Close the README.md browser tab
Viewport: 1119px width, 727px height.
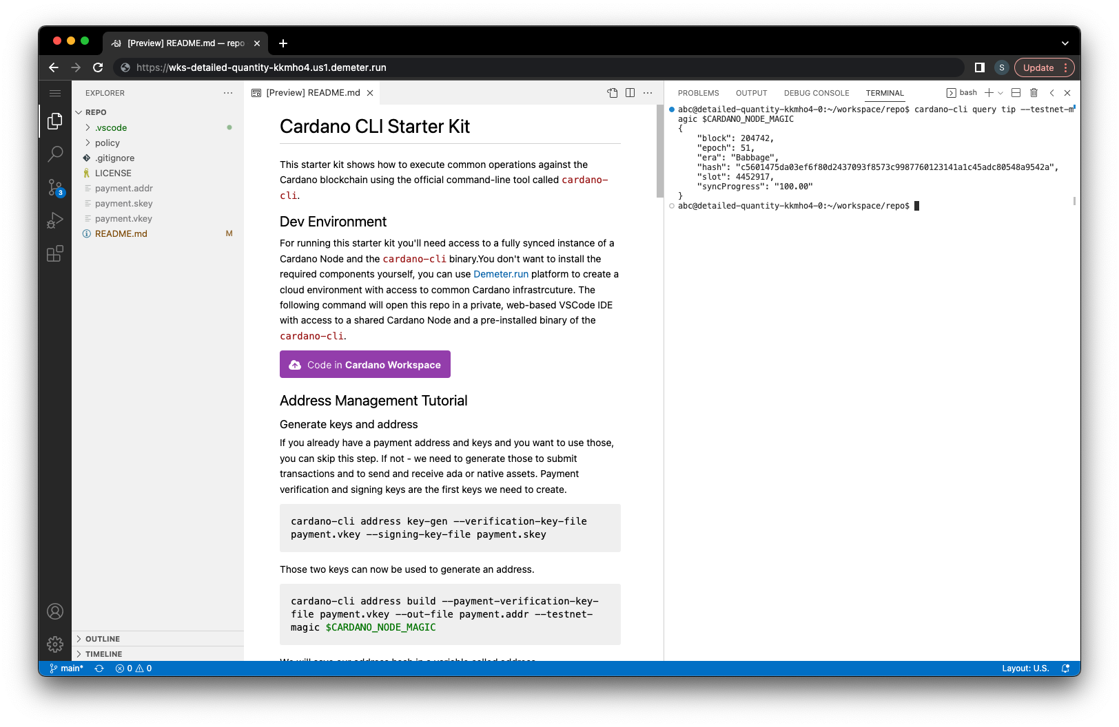[257, 43]
